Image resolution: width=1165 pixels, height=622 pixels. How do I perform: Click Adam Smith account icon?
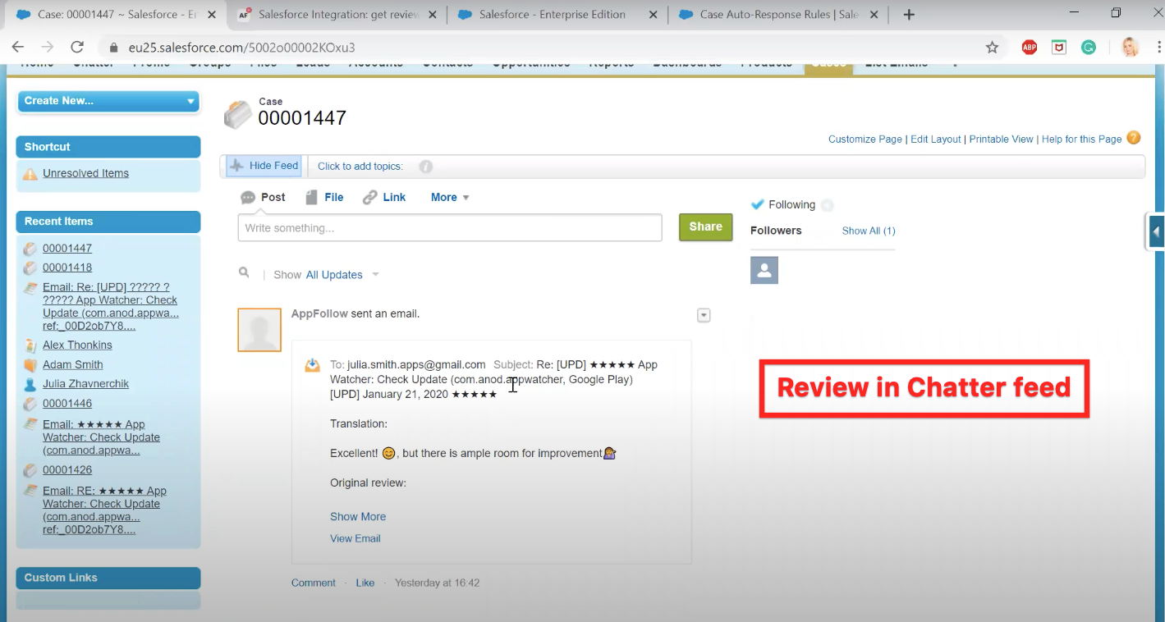click(30, 364)
